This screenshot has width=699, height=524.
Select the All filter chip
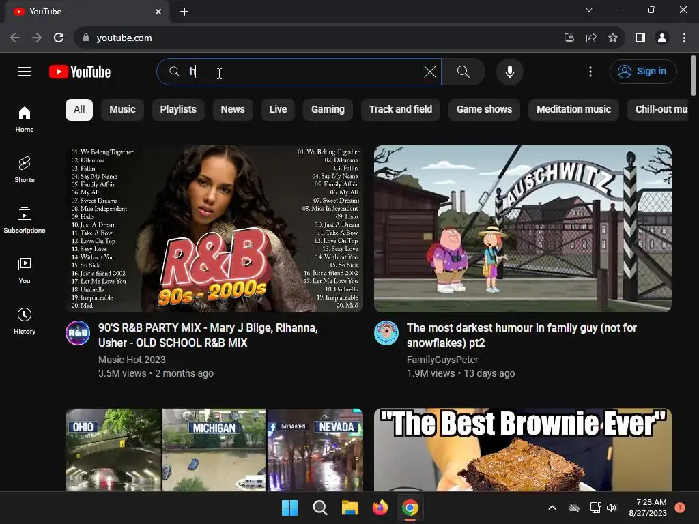(79, 110)
